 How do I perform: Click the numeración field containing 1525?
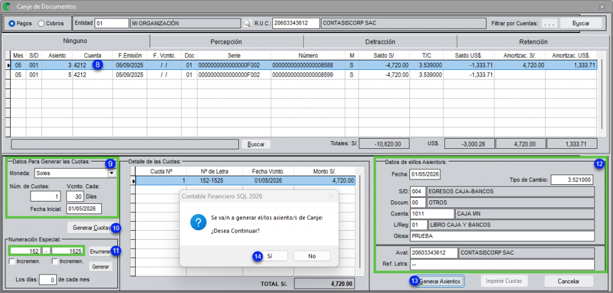click(x=67, y=251)
